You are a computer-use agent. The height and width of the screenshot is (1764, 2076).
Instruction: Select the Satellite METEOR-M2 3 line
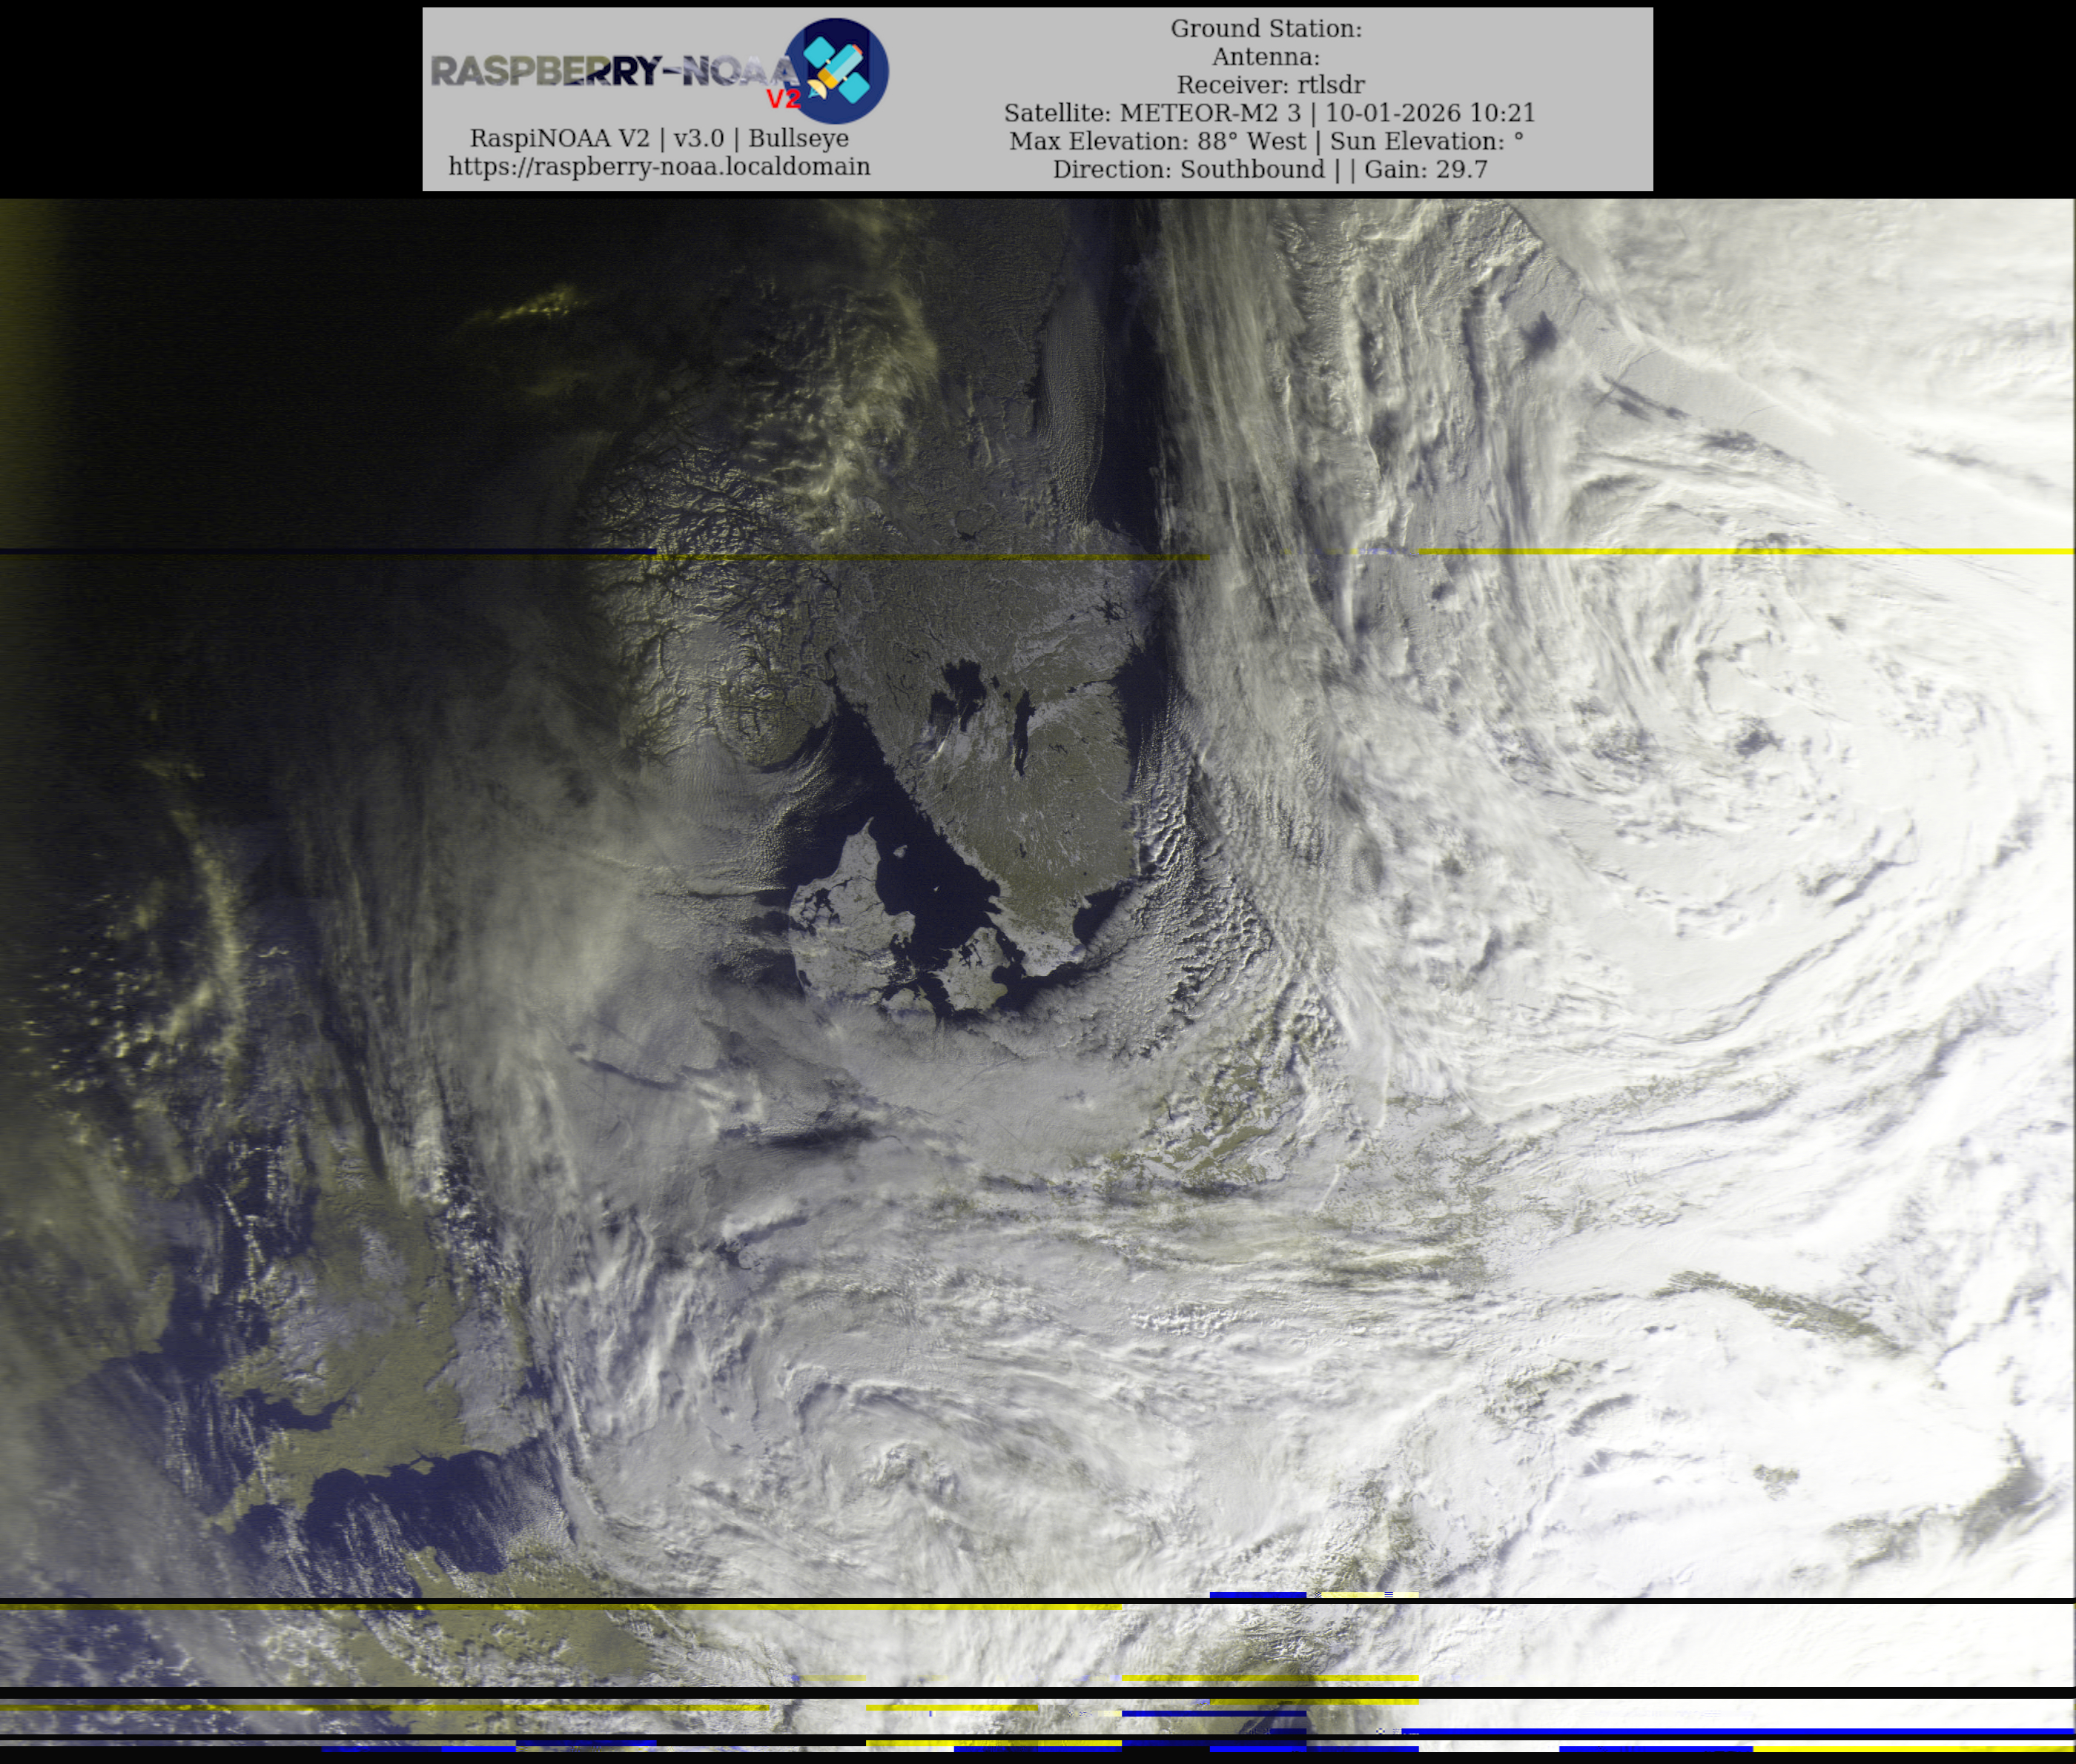click(1269, 113)
